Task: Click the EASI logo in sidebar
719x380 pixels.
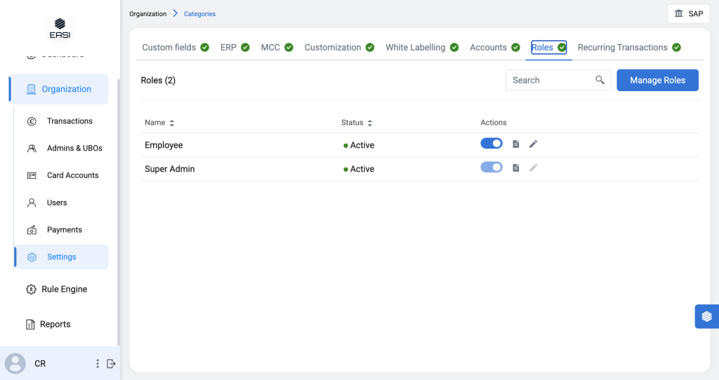Action: coord(60,27)
